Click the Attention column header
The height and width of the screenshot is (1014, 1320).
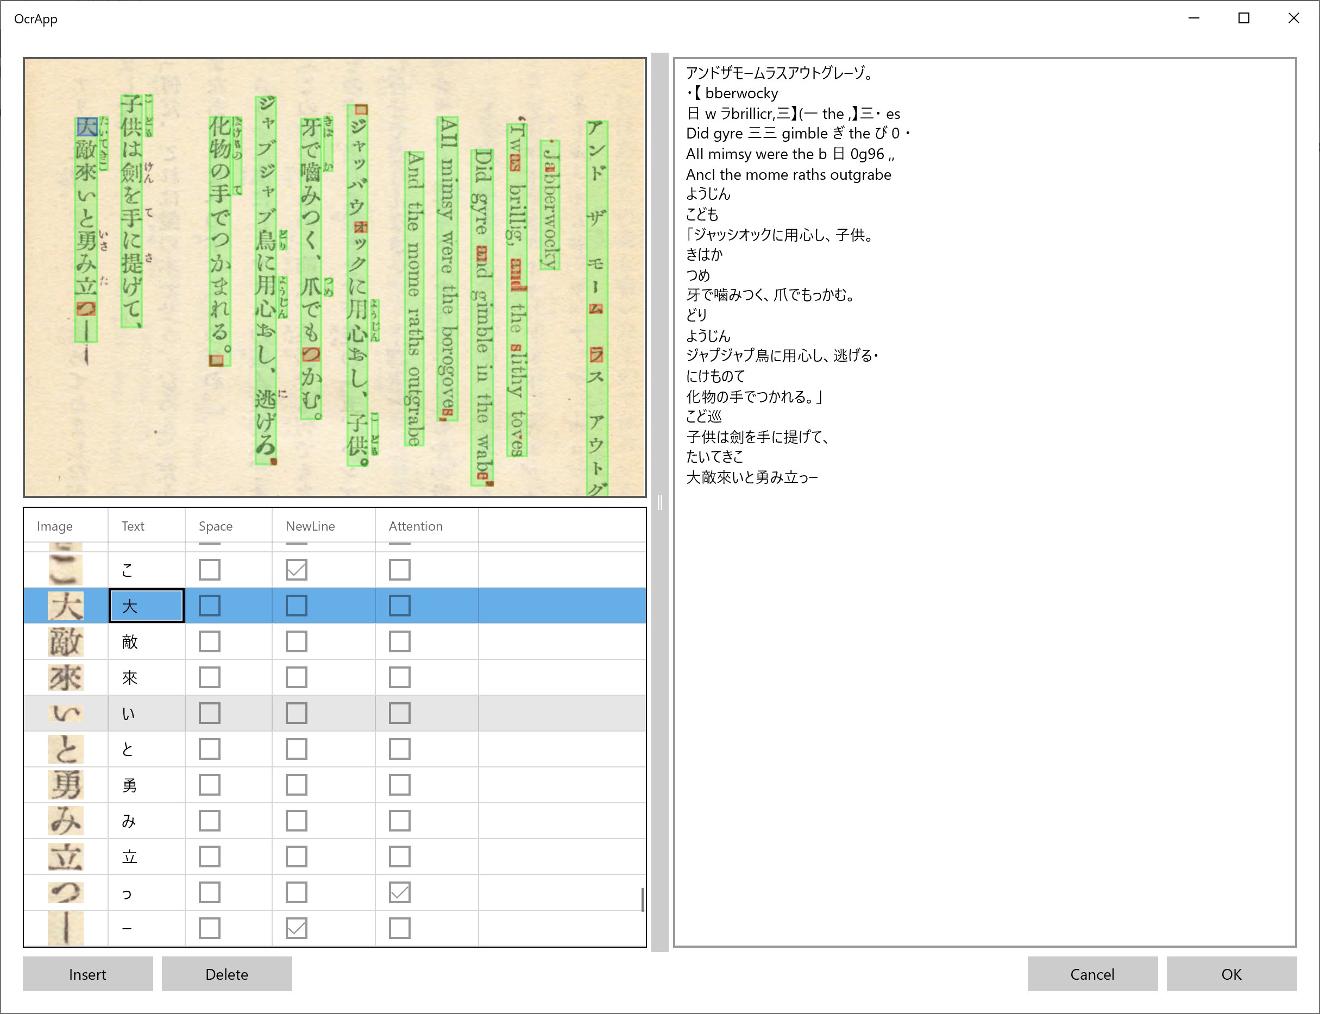point(415,526)
